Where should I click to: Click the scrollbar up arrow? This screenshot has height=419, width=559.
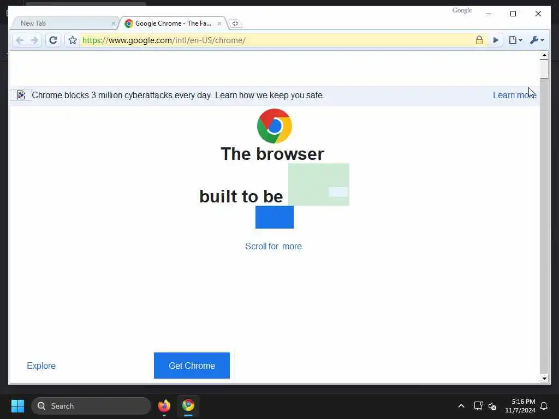click(544, 55)
